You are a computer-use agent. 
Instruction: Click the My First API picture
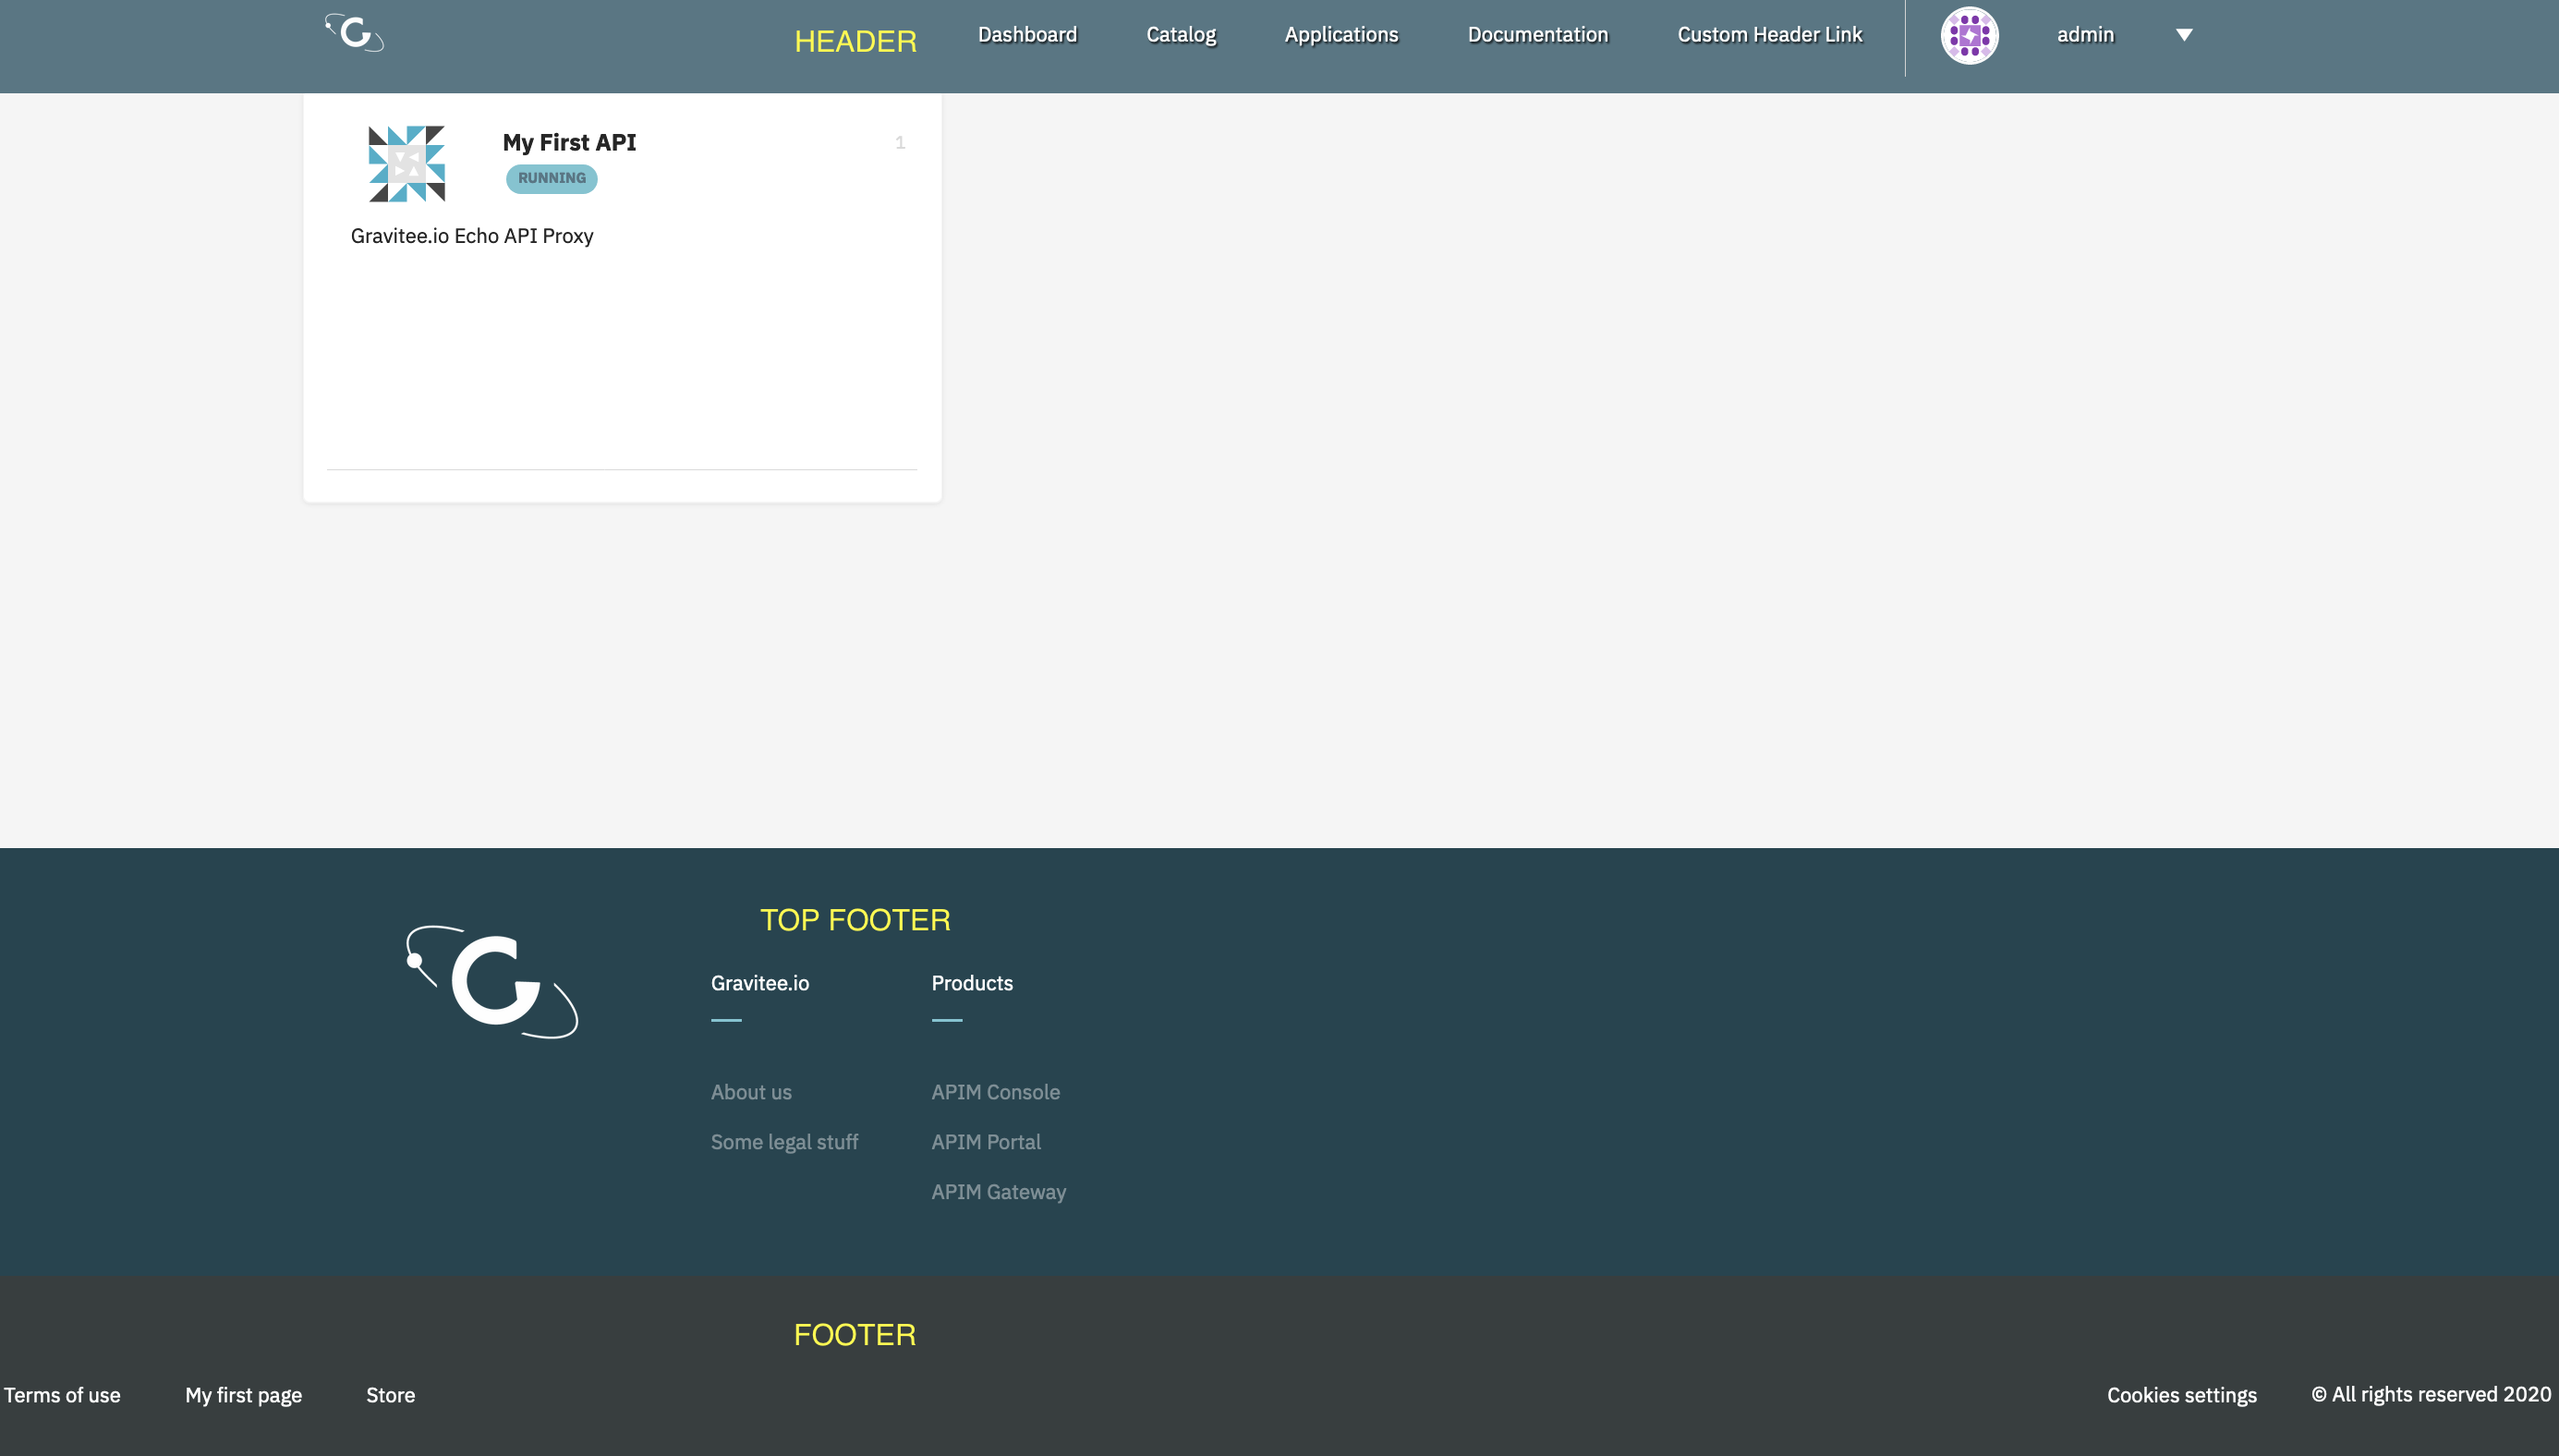pos(406,164)
